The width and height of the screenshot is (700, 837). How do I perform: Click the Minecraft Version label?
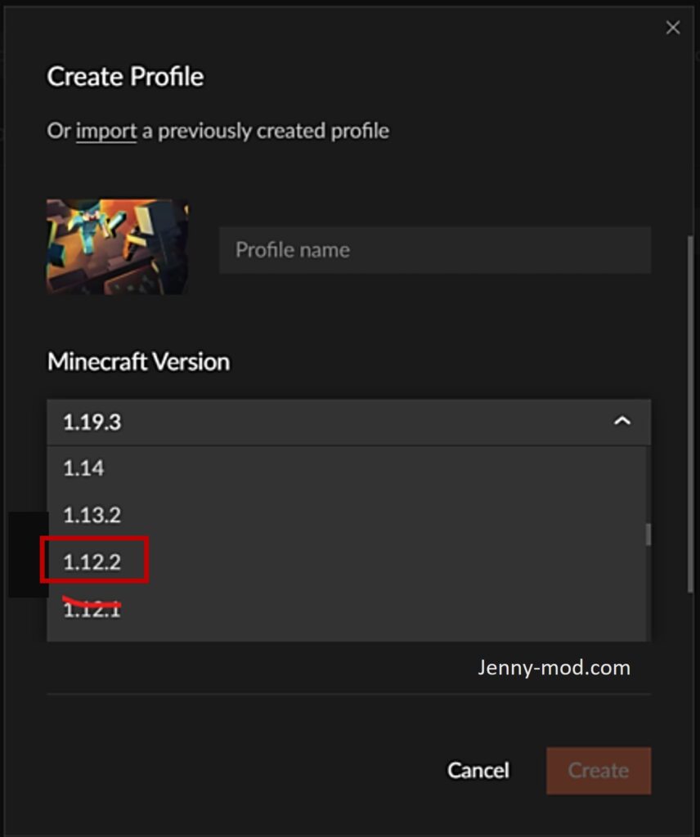point(138,361)
